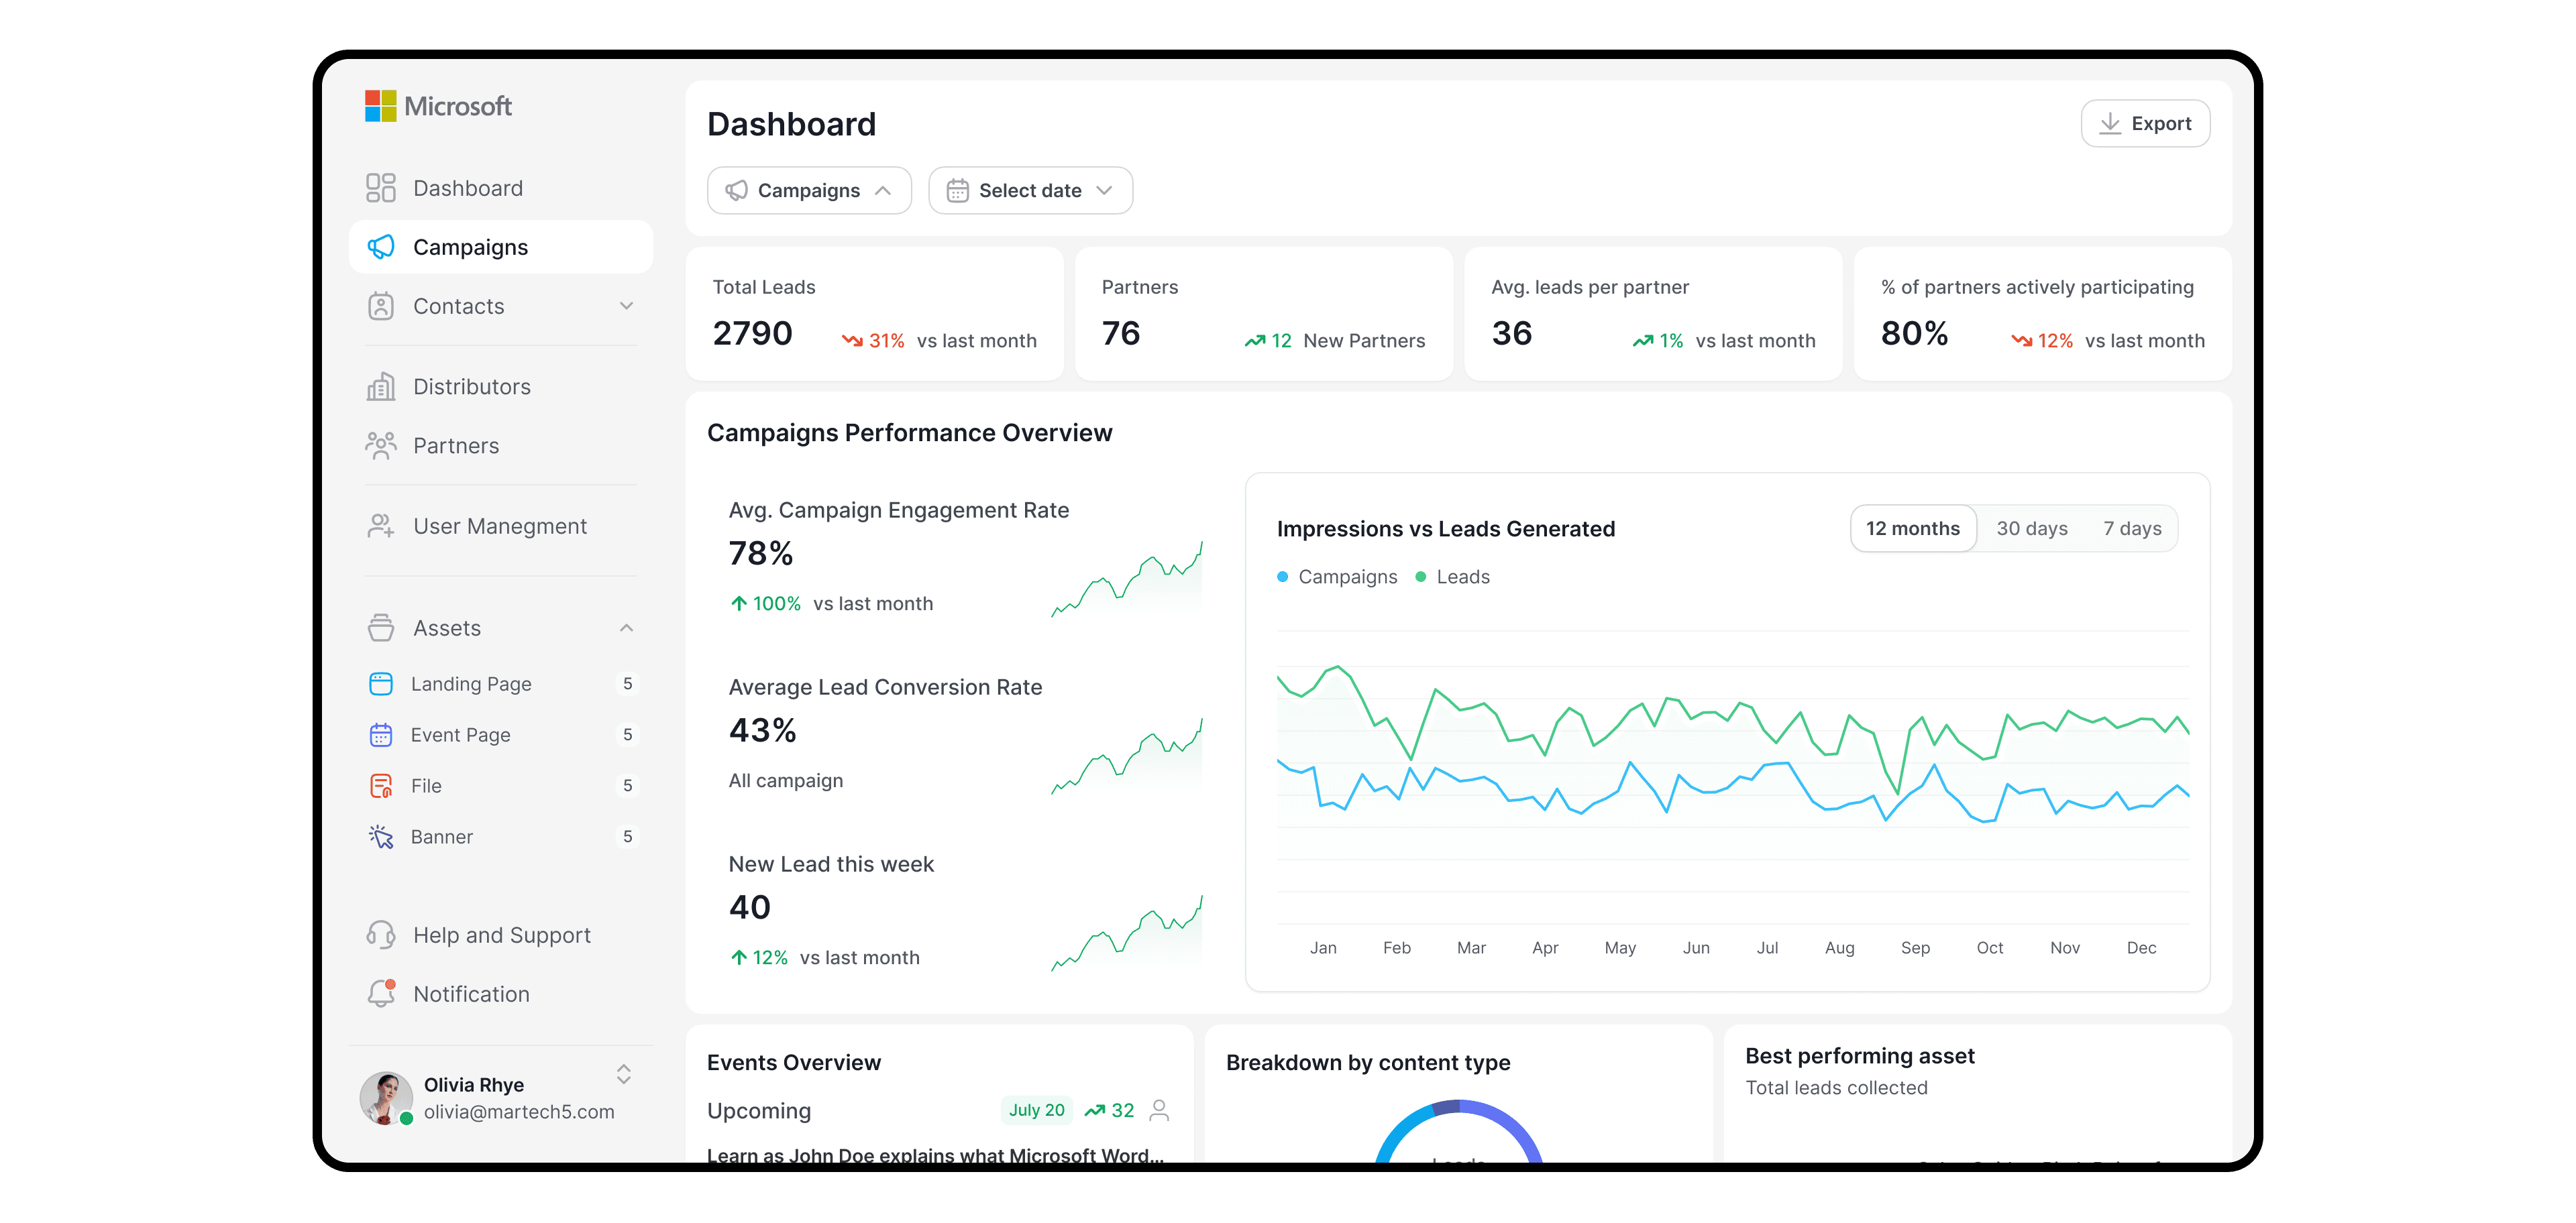The height and width of the screenshot is (1223, 2576).
Task: Switch chart range to 12 months
Action: (1912, 528)
